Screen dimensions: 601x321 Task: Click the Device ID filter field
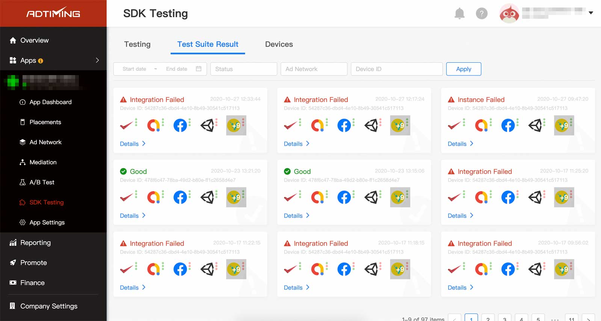pos(397,69)
